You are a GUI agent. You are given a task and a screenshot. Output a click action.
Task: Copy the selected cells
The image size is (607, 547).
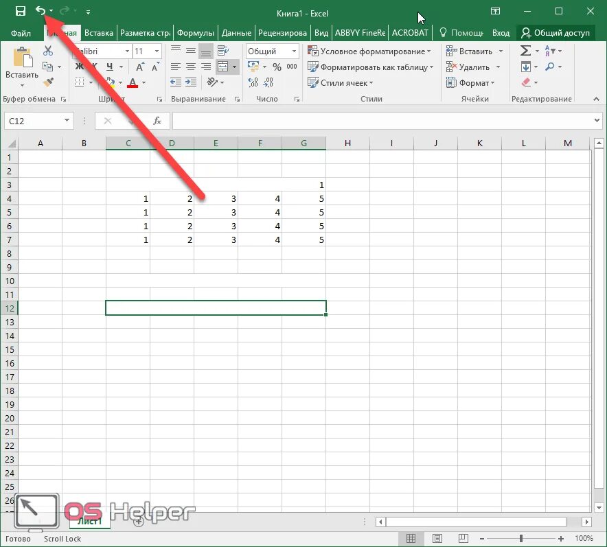point(47,67)
